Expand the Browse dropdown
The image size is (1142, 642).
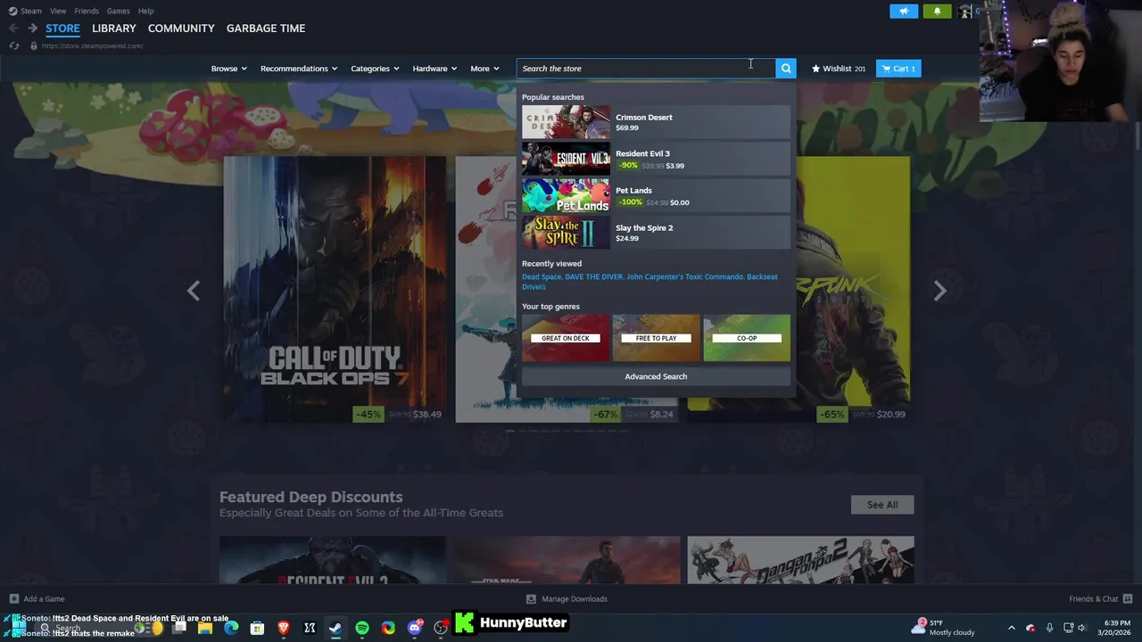(229, 69)
